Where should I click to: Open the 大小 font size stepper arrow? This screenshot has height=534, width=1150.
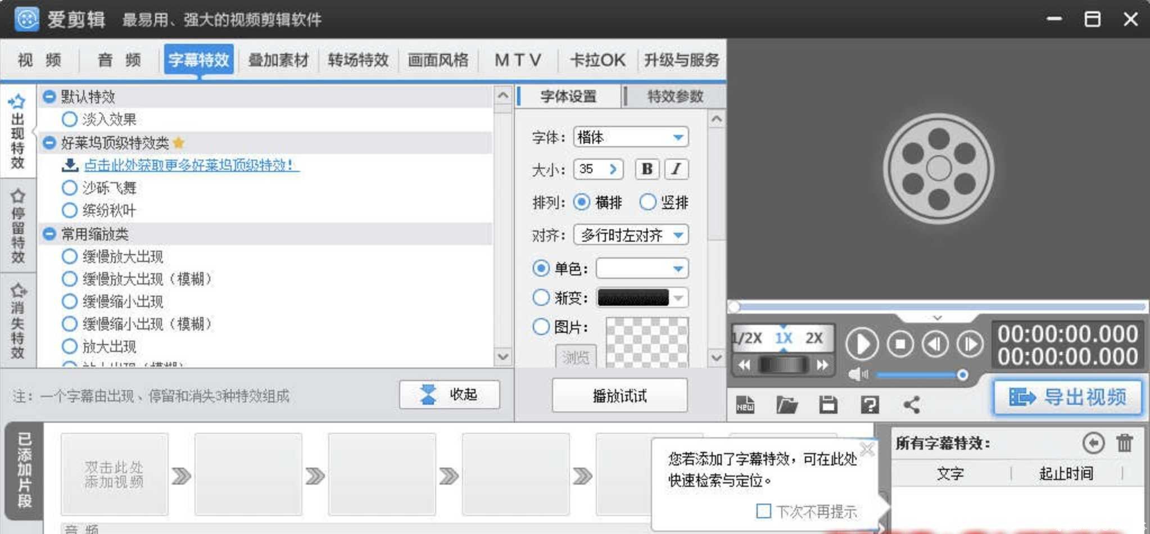[613, 169]
